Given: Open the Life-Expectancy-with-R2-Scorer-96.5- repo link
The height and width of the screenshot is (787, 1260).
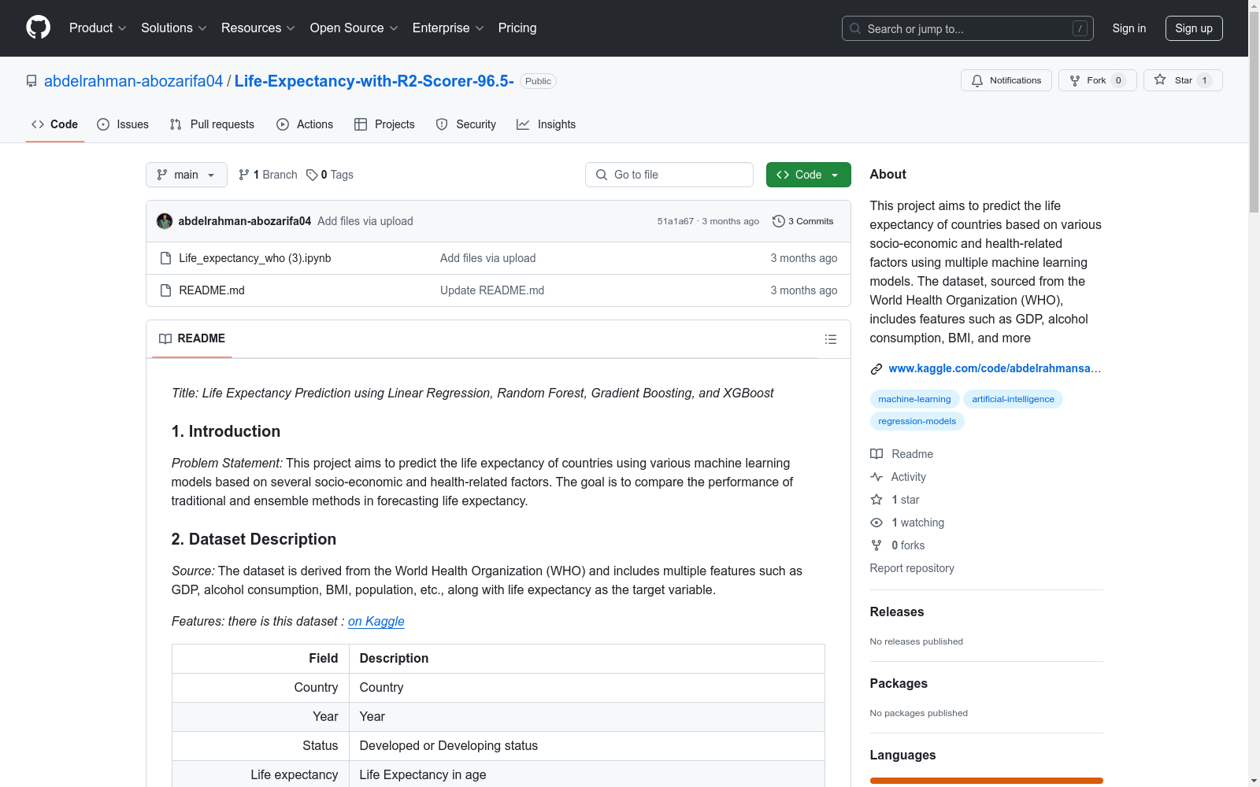Looking at the screenshot, I should click(374, 81).
